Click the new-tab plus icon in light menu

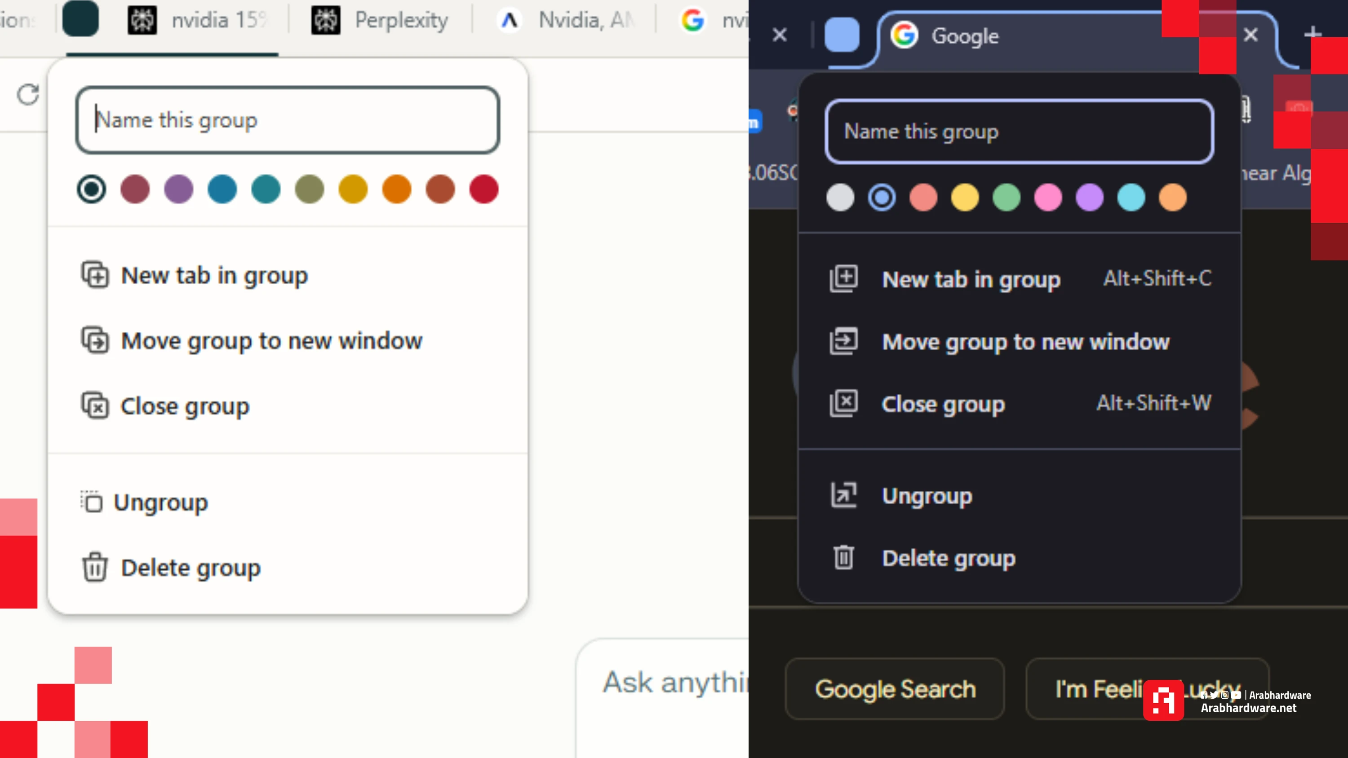[x=95, y=275]
